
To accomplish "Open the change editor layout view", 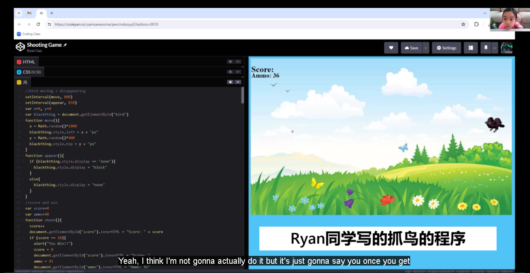I will [x=471, y=48].
